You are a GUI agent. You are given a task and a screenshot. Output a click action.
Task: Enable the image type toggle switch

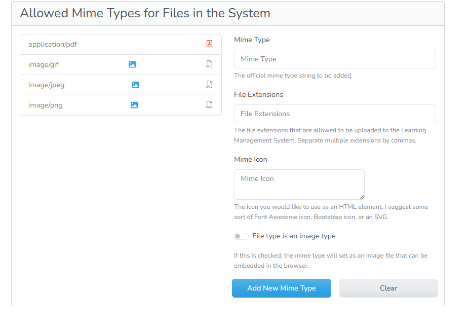click(x=241, y=236)
